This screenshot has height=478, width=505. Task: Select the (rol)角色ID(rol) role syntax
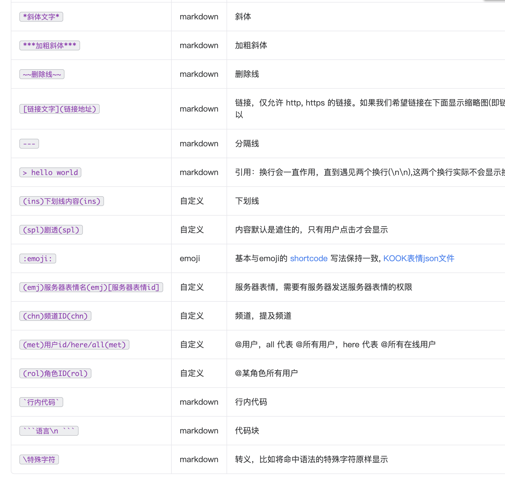click(55, 373)
